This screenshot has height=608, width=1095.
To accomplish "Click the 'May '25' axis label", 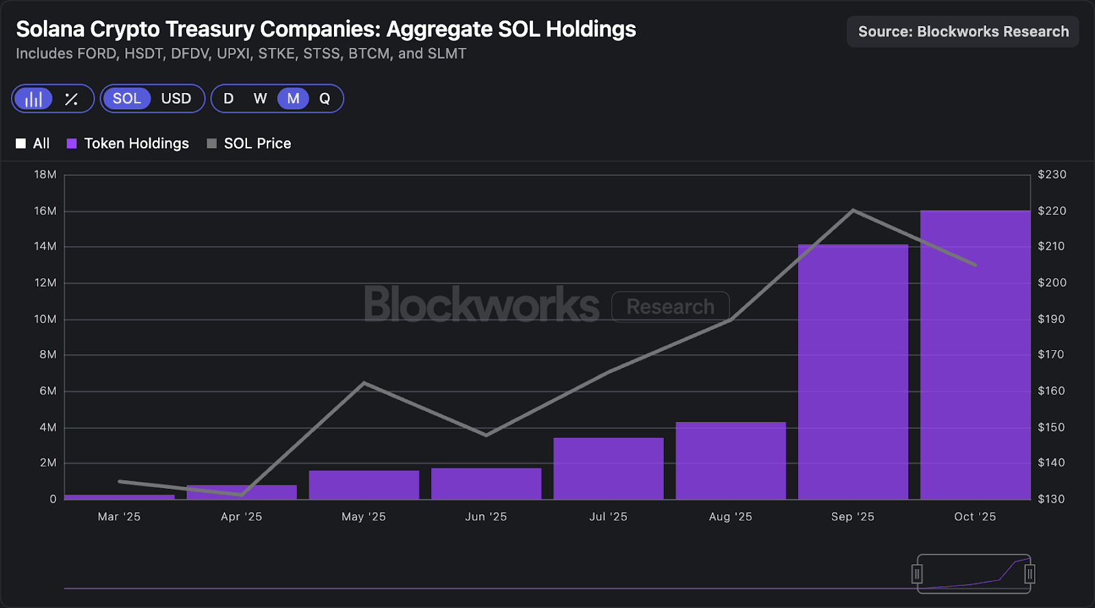I will [364, 517].
